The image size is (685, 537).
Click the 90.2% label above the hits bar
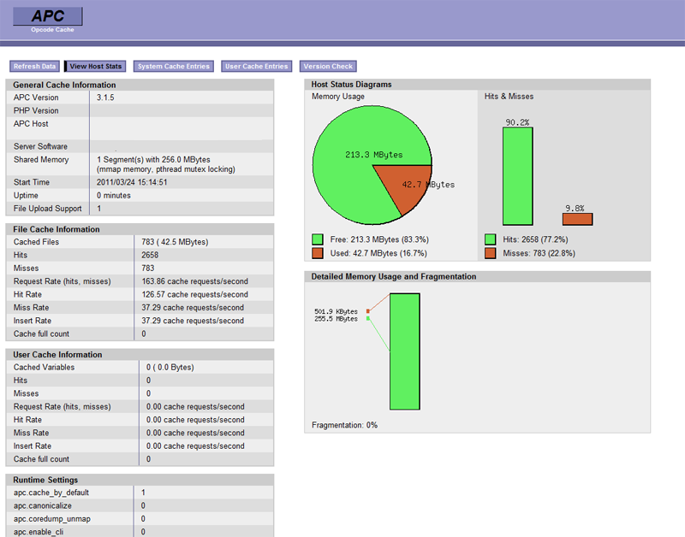click(518, 122)
